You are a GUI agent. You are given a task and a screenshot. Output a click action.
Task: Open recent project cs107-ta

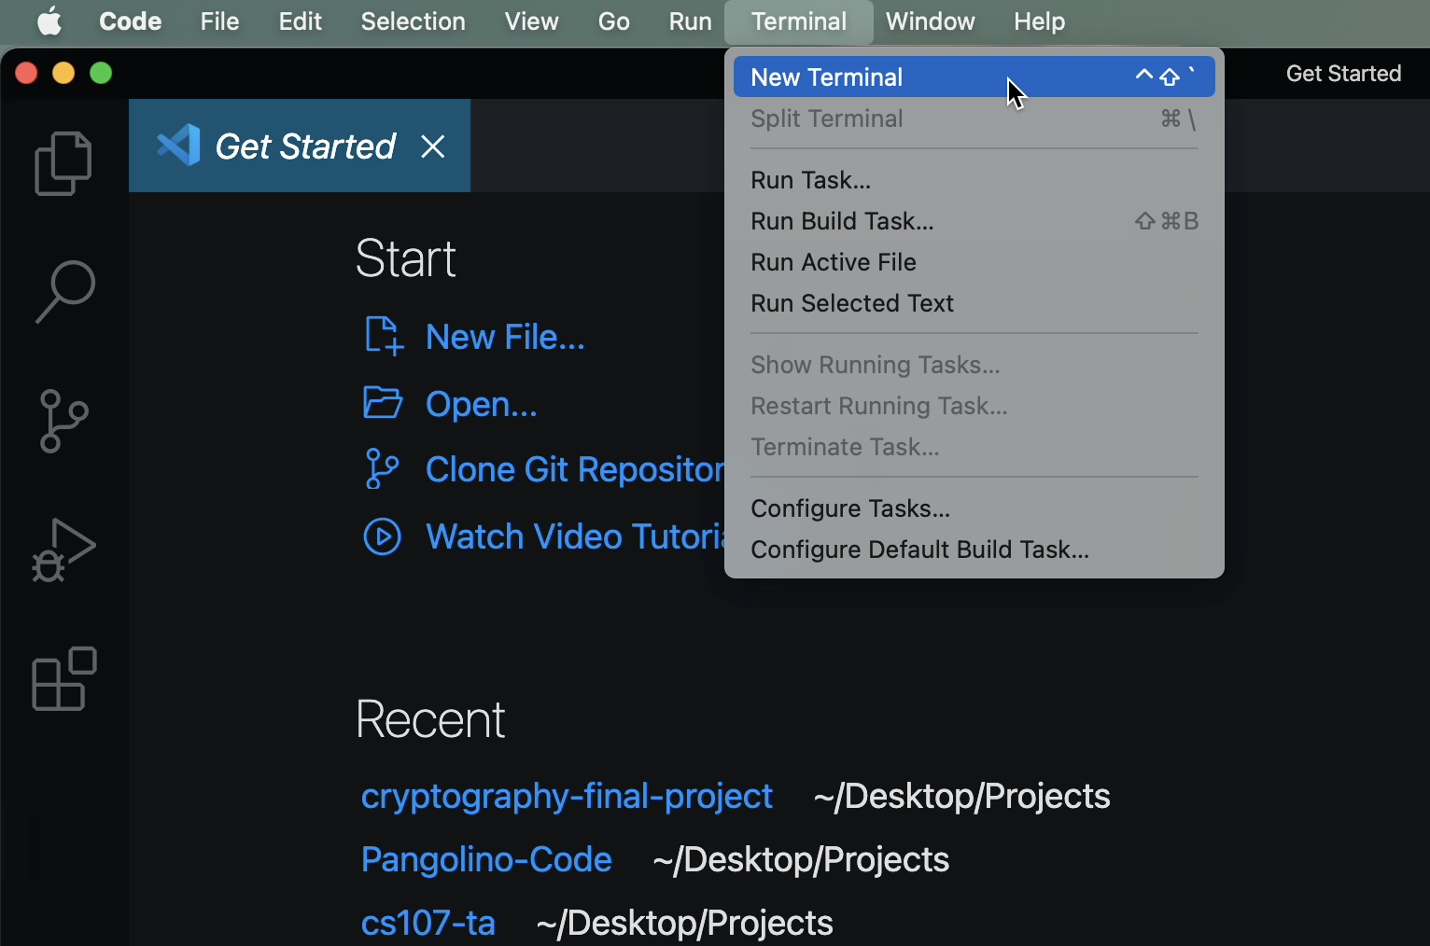tap(428, 923)
